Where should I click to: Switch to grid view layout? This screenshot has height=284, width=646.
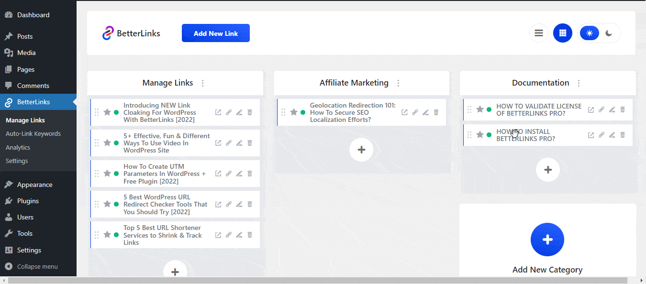562,33
